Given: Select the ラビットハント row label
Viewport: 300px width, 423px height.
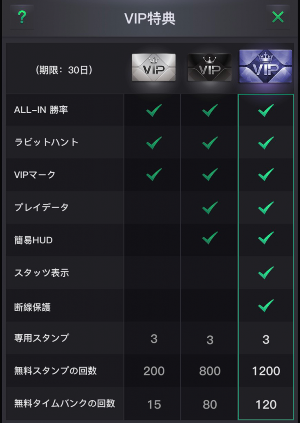Looking at the screenshot, I should pyautogui.click(x=46, y=142).
